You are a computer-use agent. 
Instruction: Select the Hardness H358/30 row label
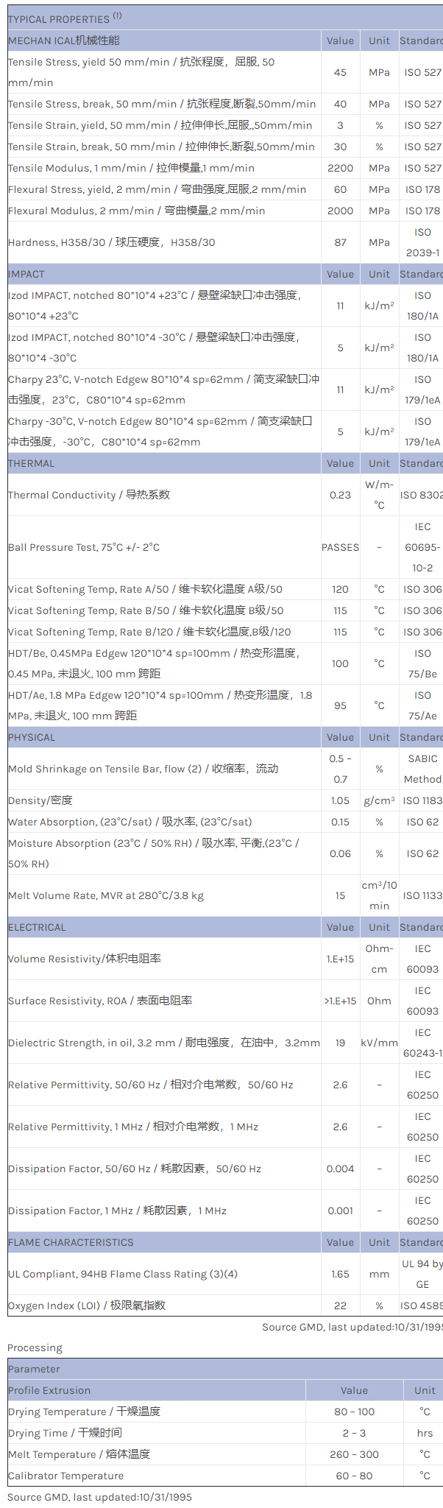click(112, 242)
